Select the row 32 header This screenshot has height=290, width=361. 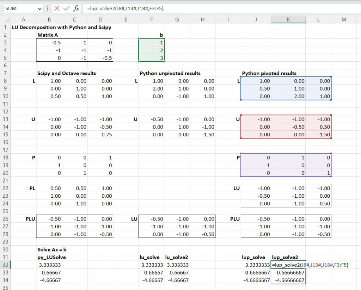(5, 265)
